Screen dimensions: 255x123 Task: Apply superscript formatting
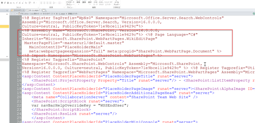point(17,3)
